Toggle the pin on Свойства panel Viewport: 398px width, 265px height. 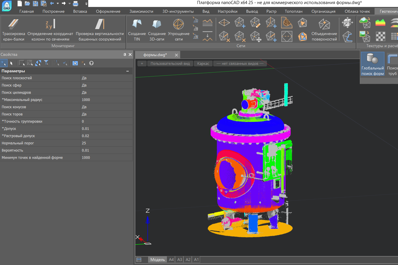[x=125, y=54]
